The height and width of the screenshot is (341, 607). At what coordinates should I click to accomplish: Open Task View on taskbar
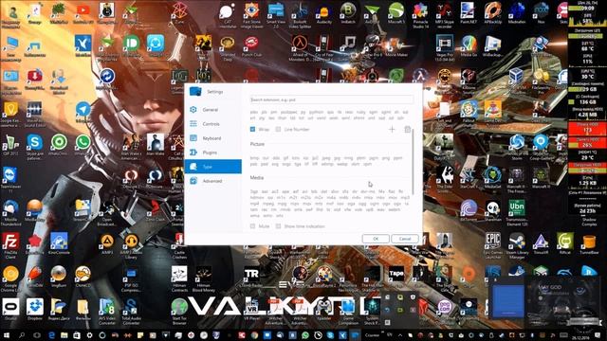37,335
